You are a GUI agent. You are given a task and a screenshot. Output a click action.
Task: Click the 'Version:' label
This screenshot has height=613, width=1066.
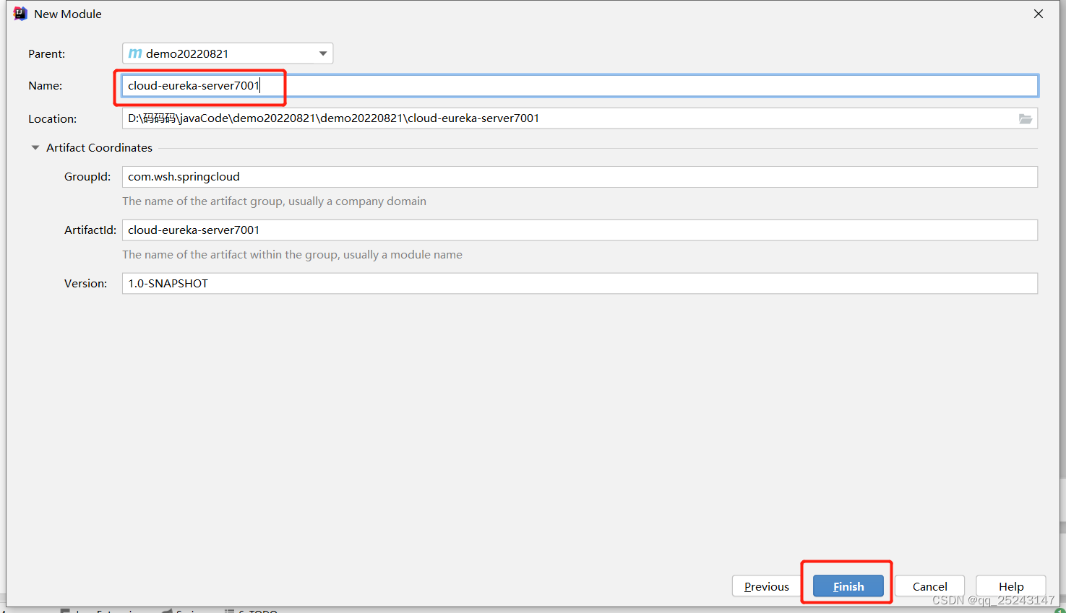pyautogui.click(x=85, y=284)
